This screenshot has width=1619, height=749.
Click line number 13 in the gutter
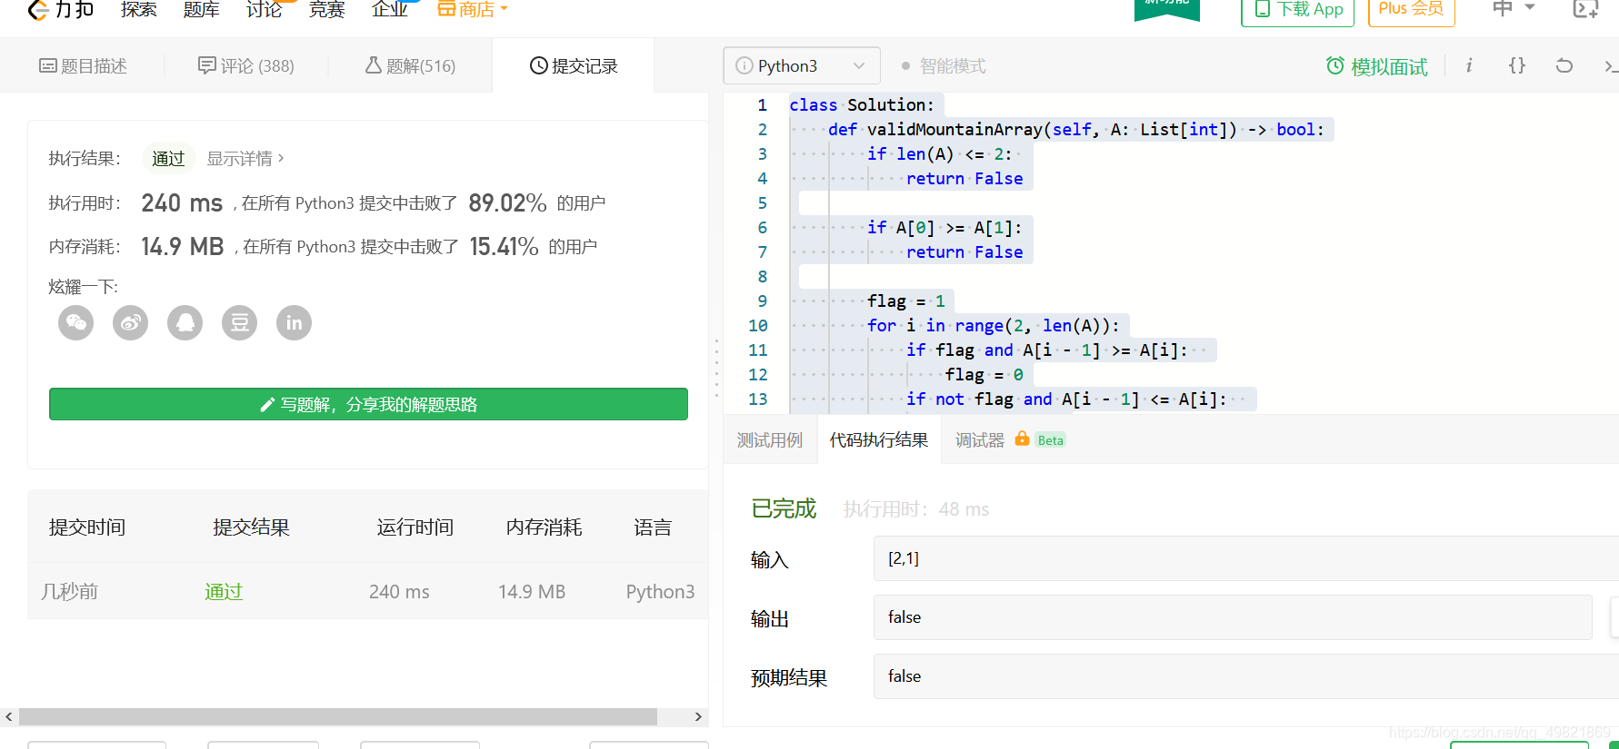pyautogui.click(x=758, y=399)
